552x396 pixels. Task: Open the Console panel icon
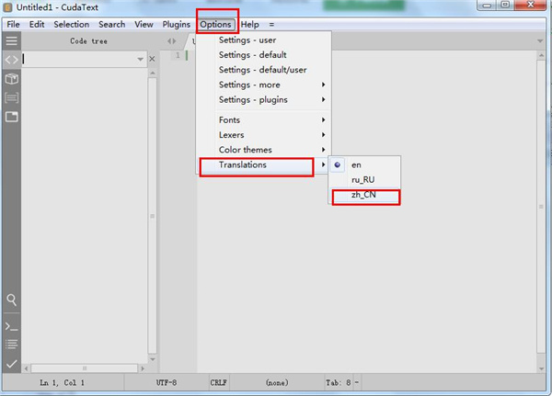(11, 326)
